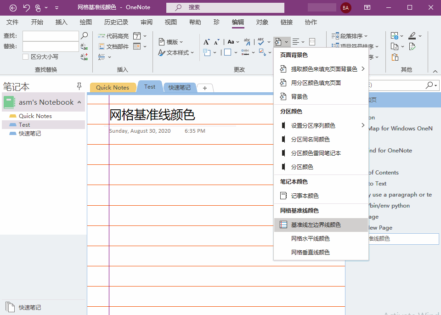Switch to the 绘图 ribbon tab

tap(86, 22)
